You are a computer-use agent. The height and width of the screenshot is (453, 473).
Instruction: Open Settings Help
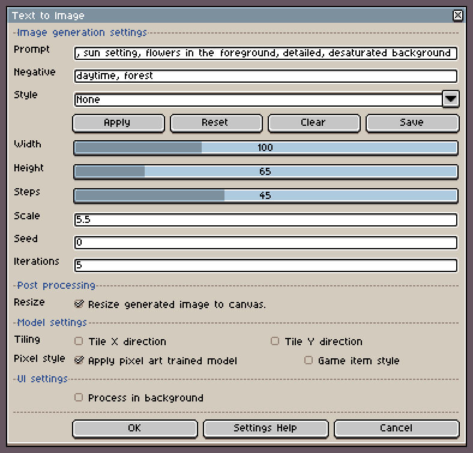click(x=265, y=428)
